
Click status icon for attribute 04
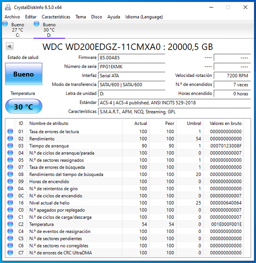tap(10, 153)
